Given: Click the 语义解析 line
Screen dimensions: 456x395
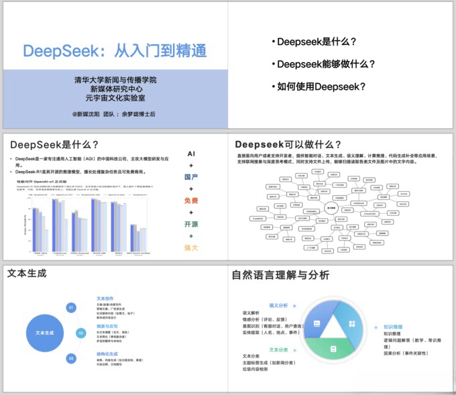Looking at the screenshot, I should click(251, 313).
